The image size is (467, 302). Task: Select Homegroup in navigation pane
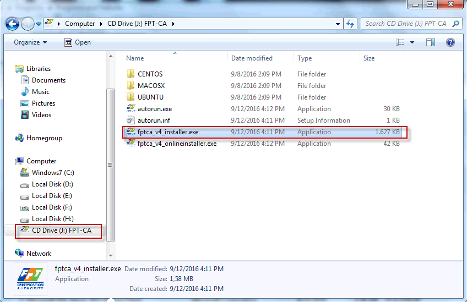(x=44, y=139)
